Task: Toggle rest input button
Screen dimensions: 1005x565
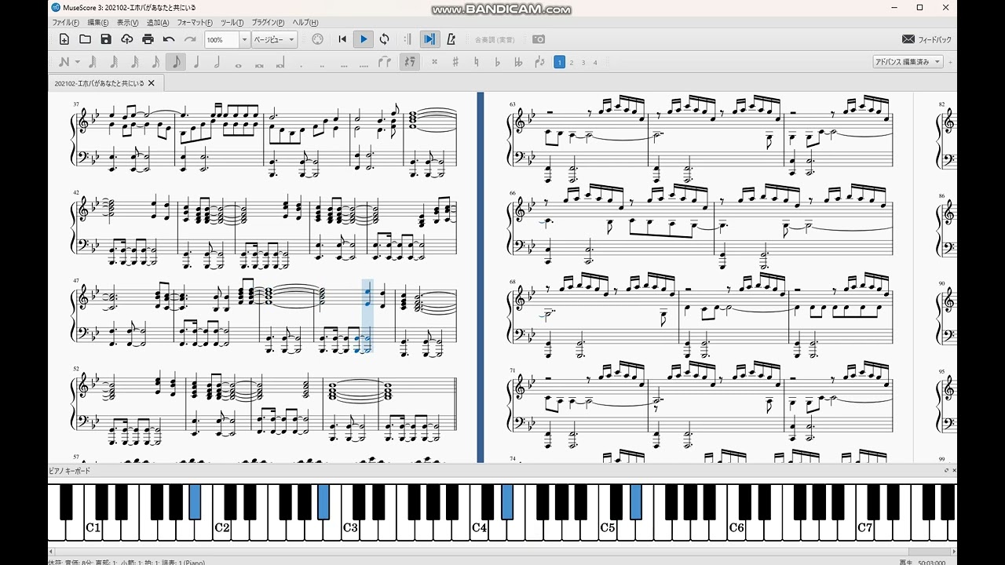Action: (x=409, y=62)
